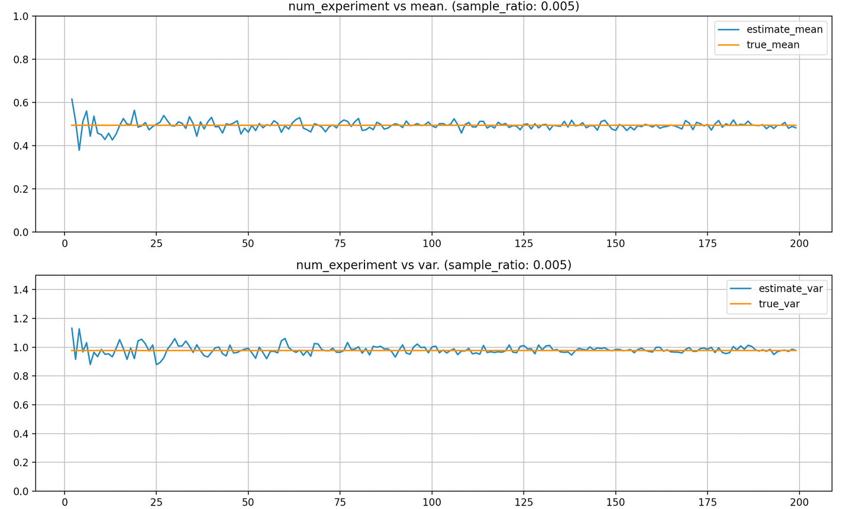Click the 0.4 y-axis label of the var chart

click(21, 434)
